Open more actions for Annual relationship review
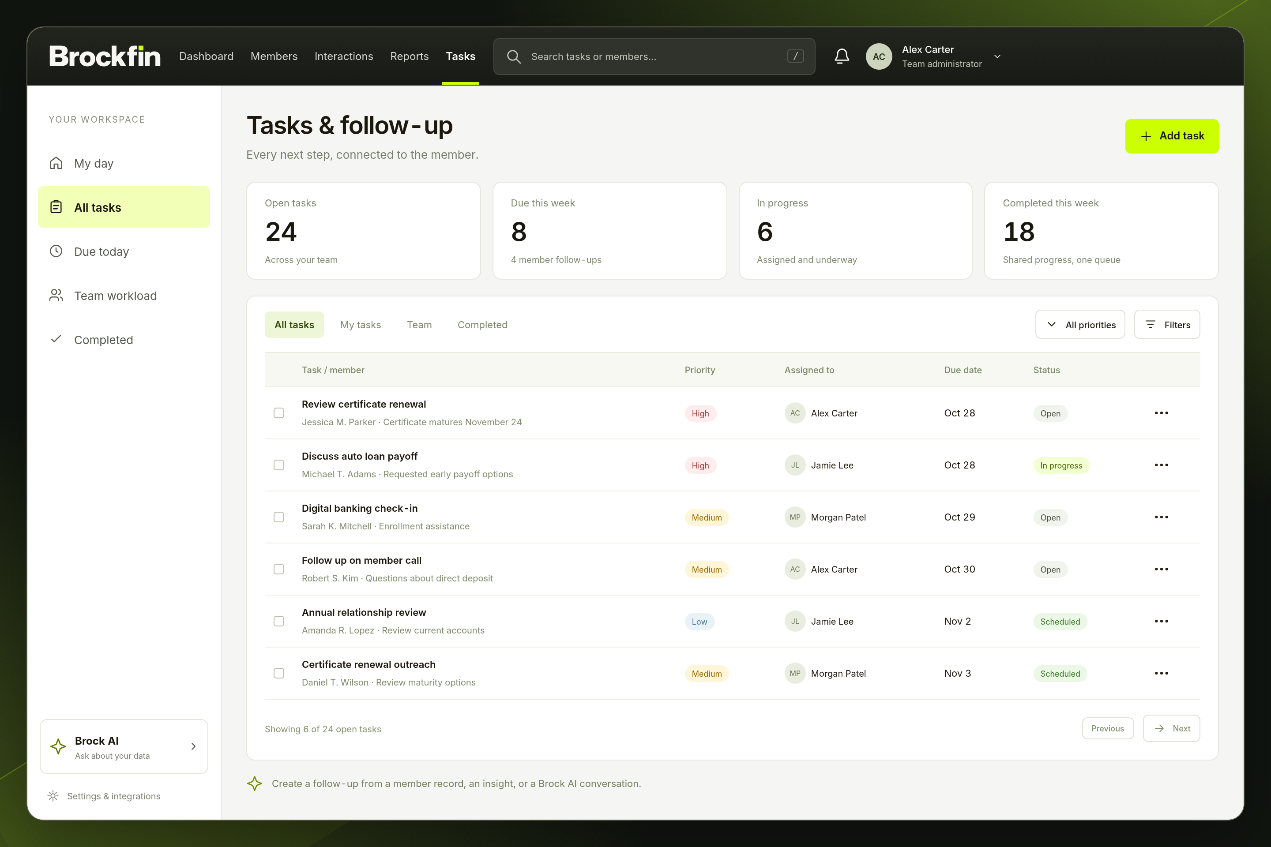This screenshot has width=1271, height=847. coord(1161,621)
